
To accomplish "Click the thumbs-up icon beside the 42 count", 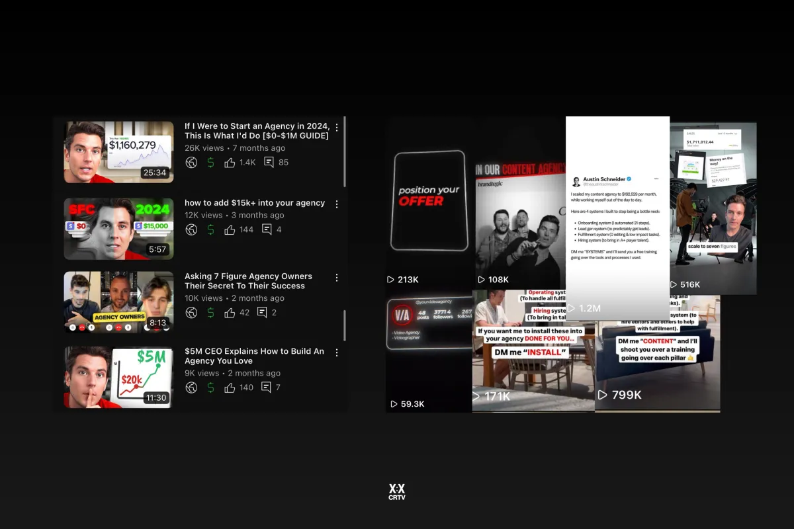I will click(x=230, y=313).
